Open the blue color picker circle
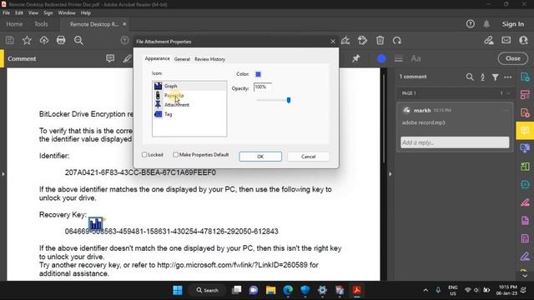Viewport: 534px width, 300px height. click(381, 58)
